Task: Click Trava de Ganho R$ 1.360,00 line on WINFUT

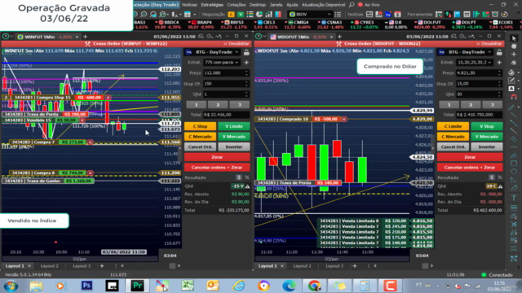Action: (x=48, y=181)
